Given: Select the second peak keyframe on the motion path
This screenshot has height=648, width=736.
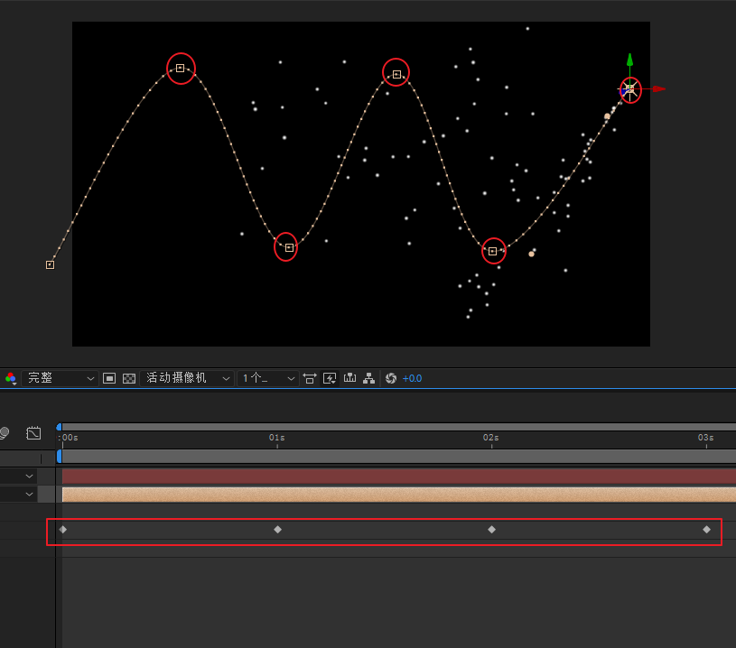Looking at the screenshot, I should [396, 74].
